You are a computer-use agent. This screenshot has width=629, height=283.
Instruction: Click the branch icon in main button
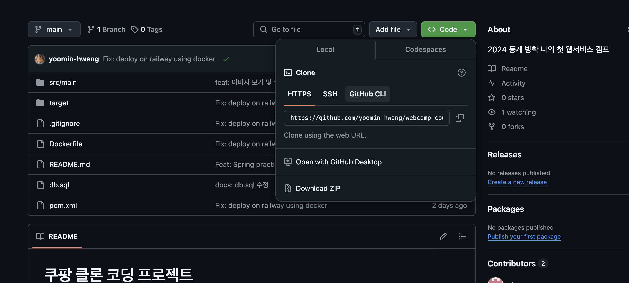click(38, 29)
